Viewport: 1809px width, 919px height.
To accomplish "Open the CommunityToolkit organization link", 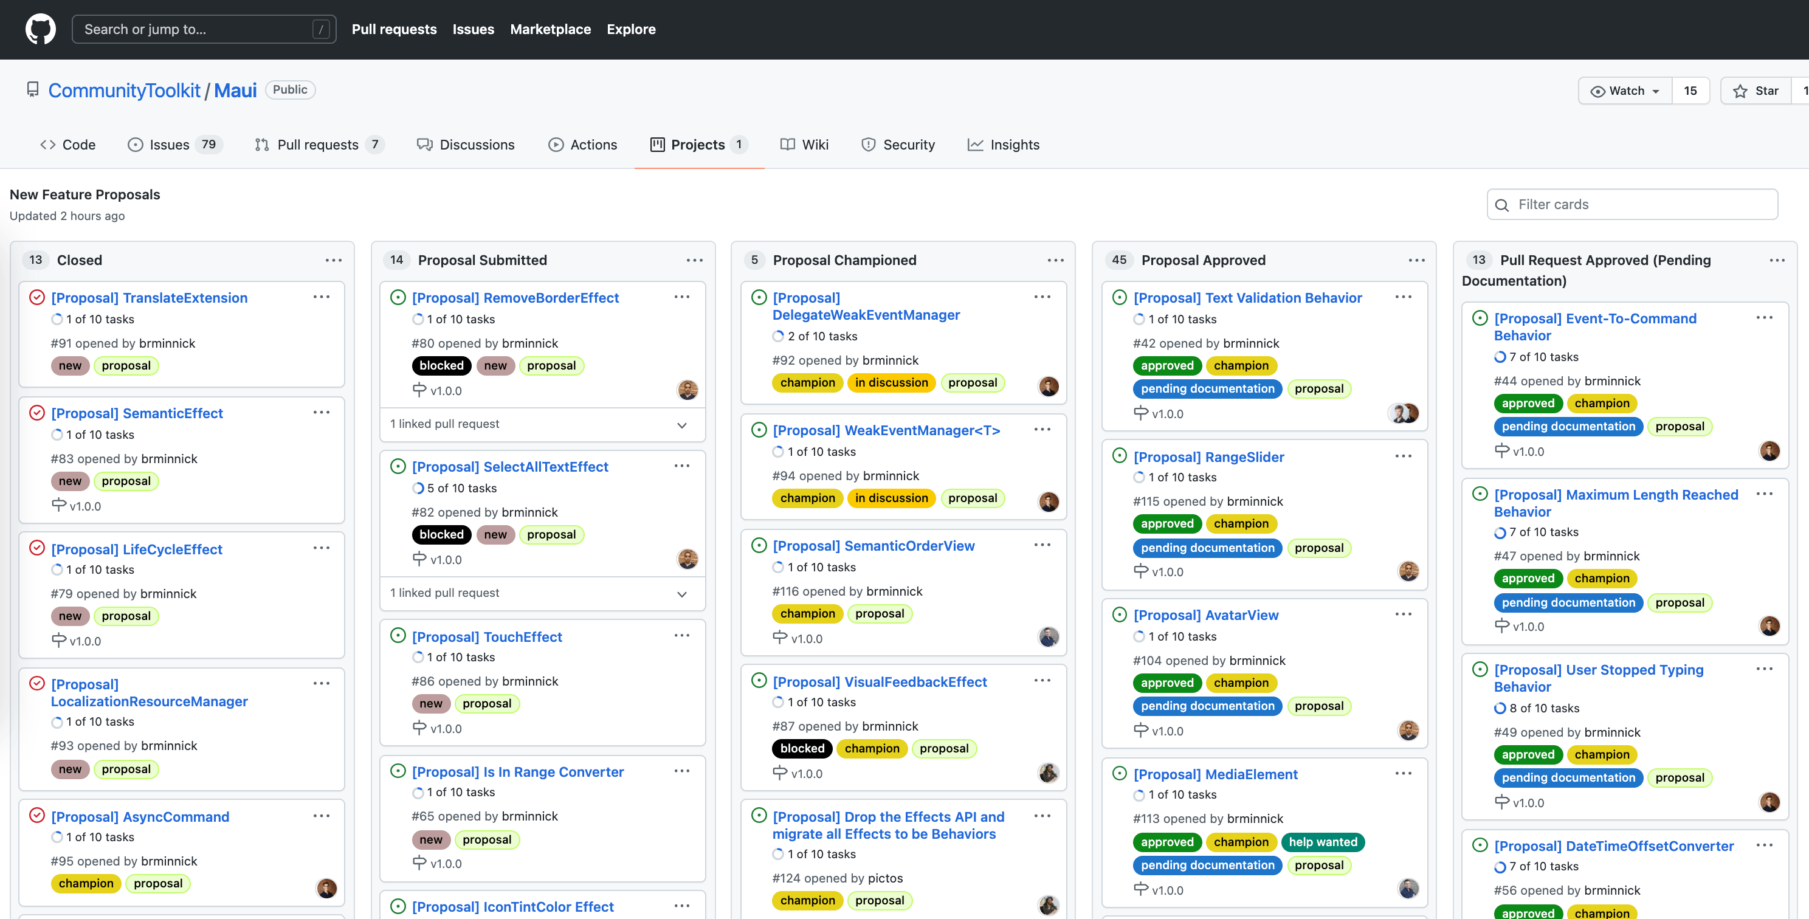I will (x=124, y=91).
